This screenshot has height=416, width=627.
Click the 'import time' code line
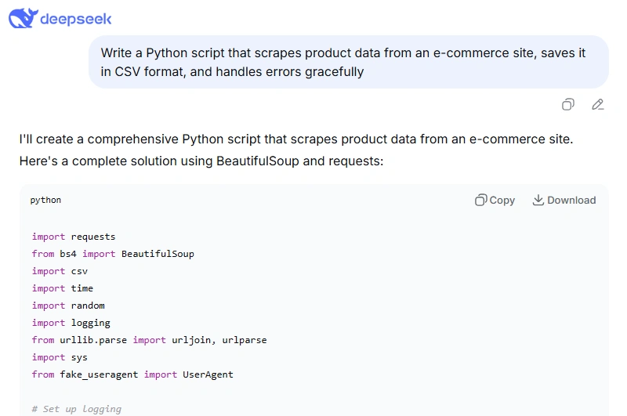tap(63, 288)
